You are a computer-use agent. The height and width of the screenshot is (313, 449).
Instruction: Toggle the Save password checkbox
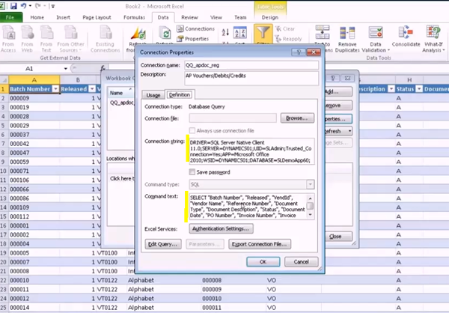193,171
